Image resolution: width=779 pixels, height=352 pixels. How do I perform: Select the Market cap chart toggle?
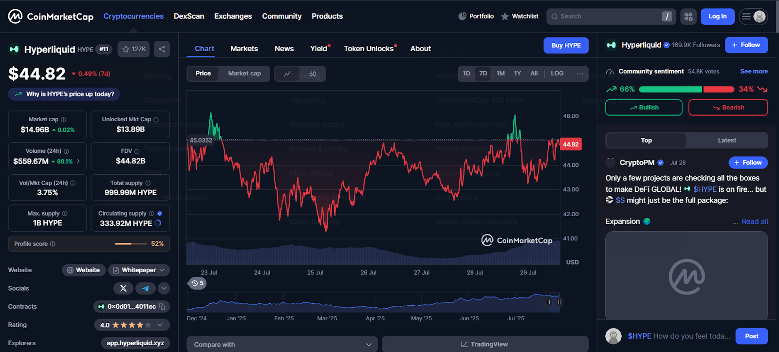[x=244, y=74]
